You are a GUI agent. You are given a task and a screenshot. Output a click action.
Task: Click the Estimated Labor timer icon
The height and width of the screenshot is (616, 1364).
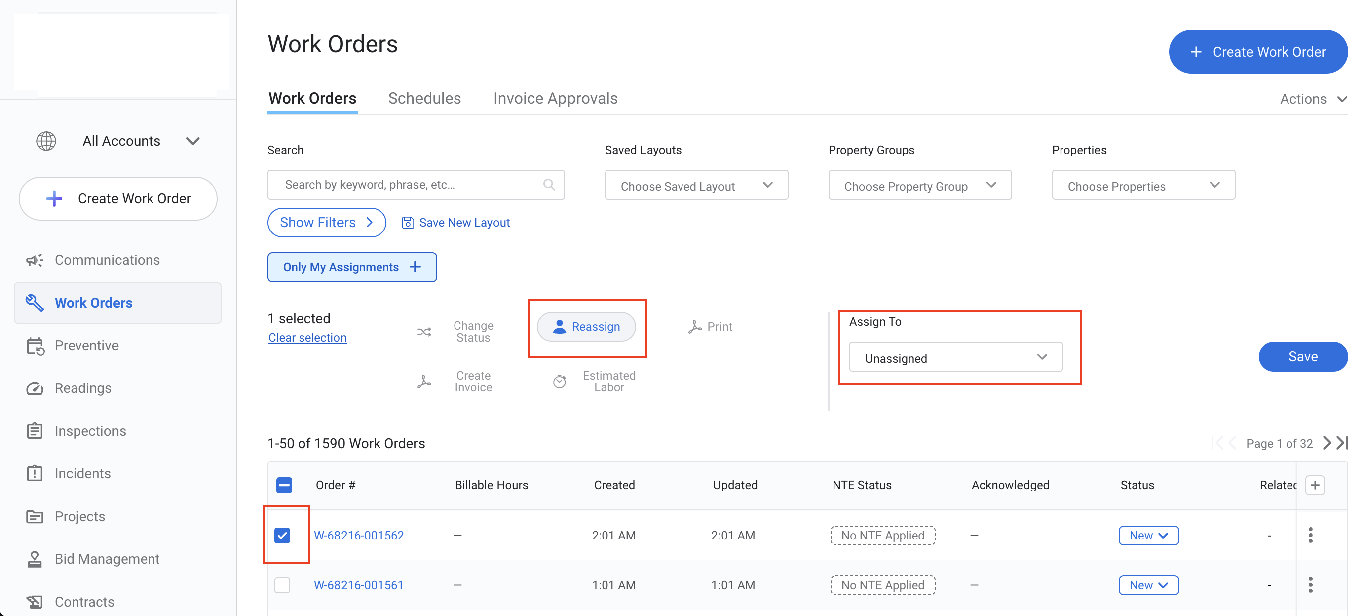coord(560,382)
